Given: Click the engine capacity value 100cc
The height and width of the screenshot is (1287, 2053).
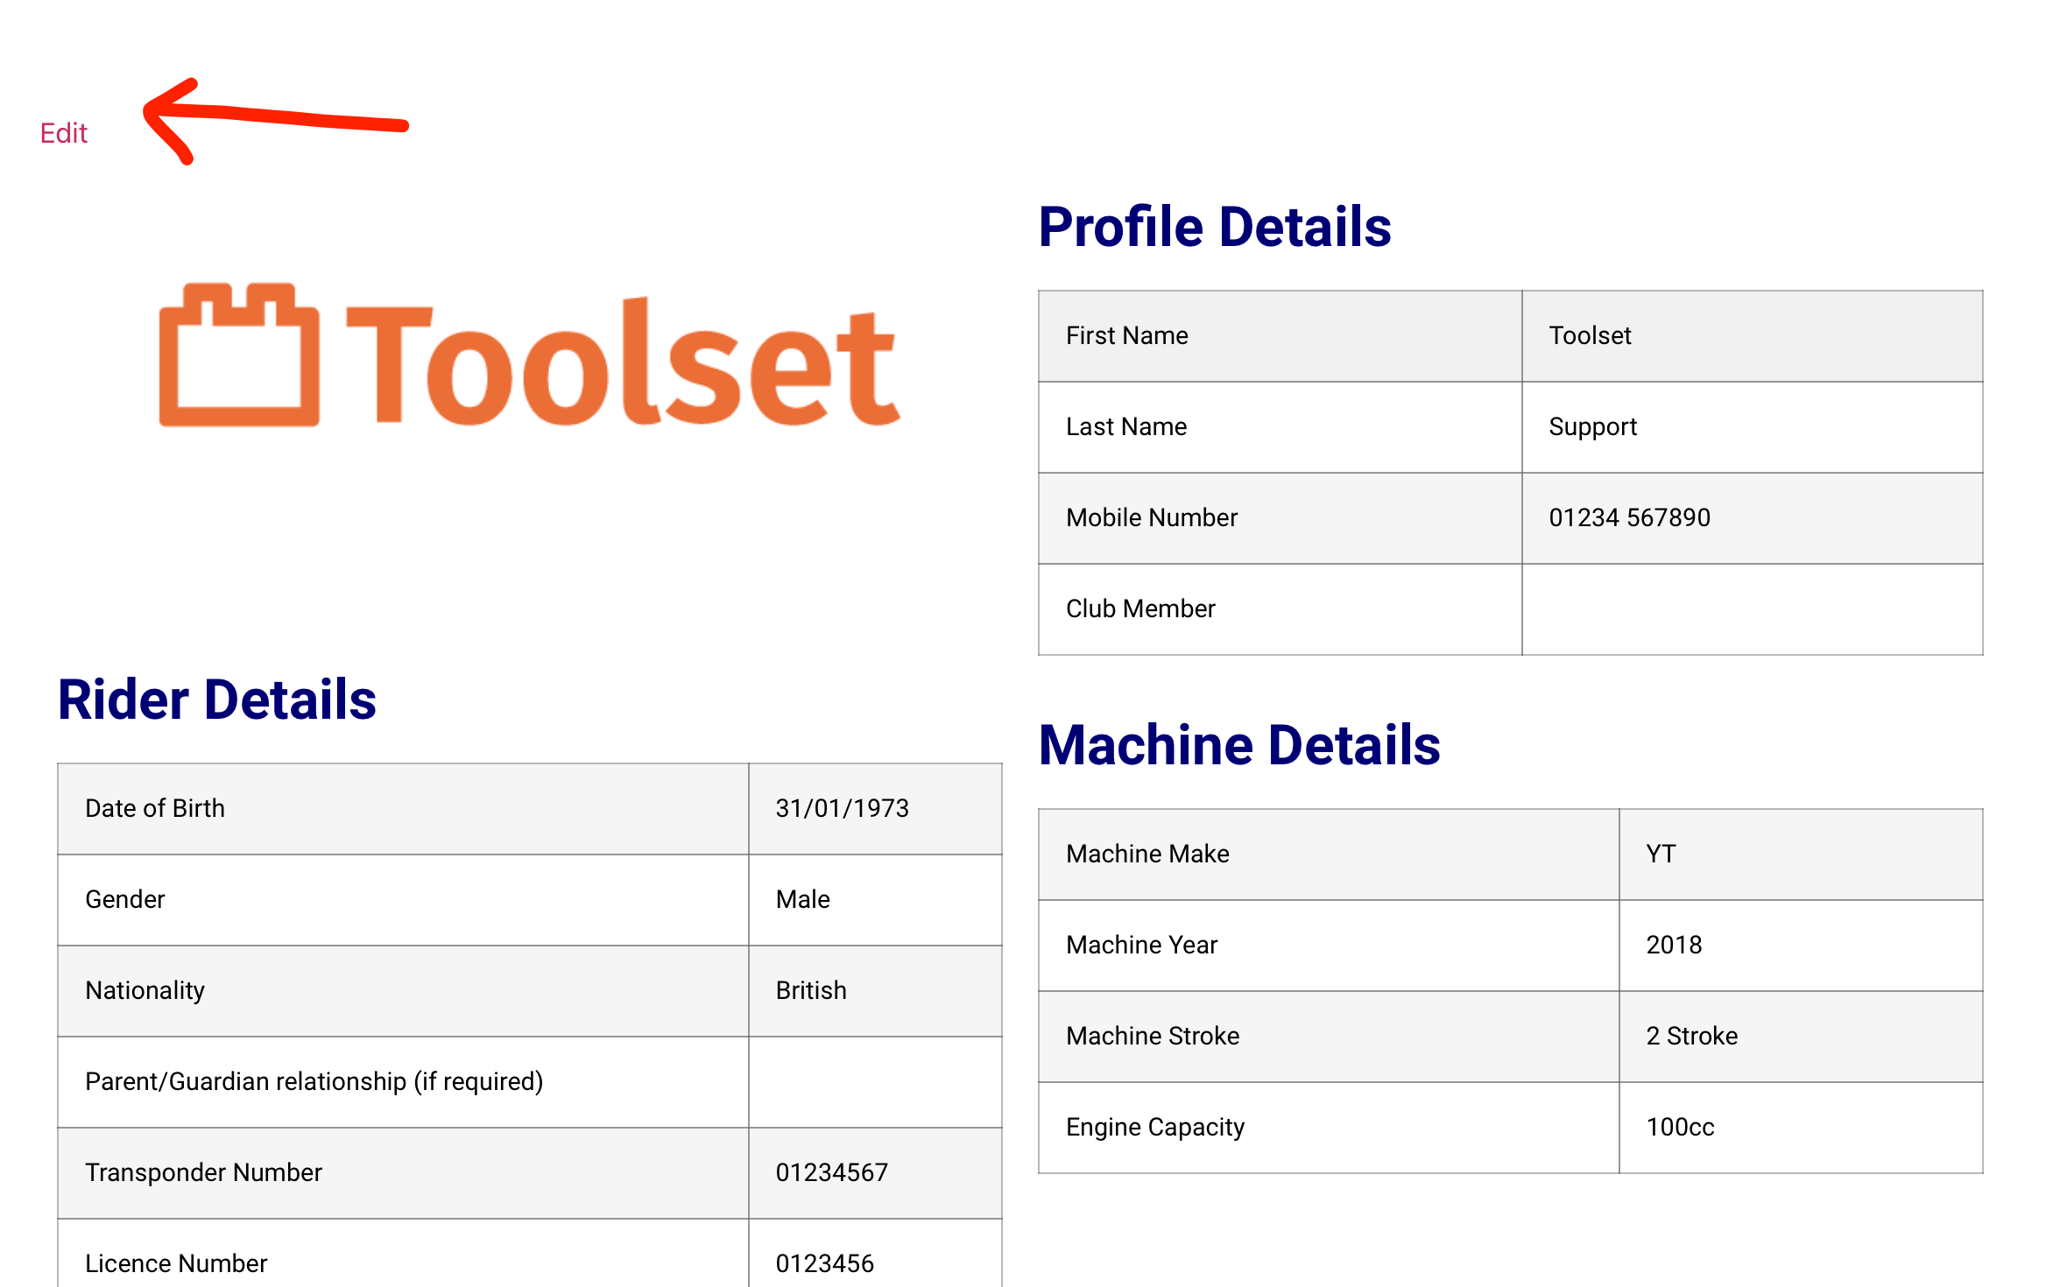Looking at the screenshot, I should pos(1680,1127).
